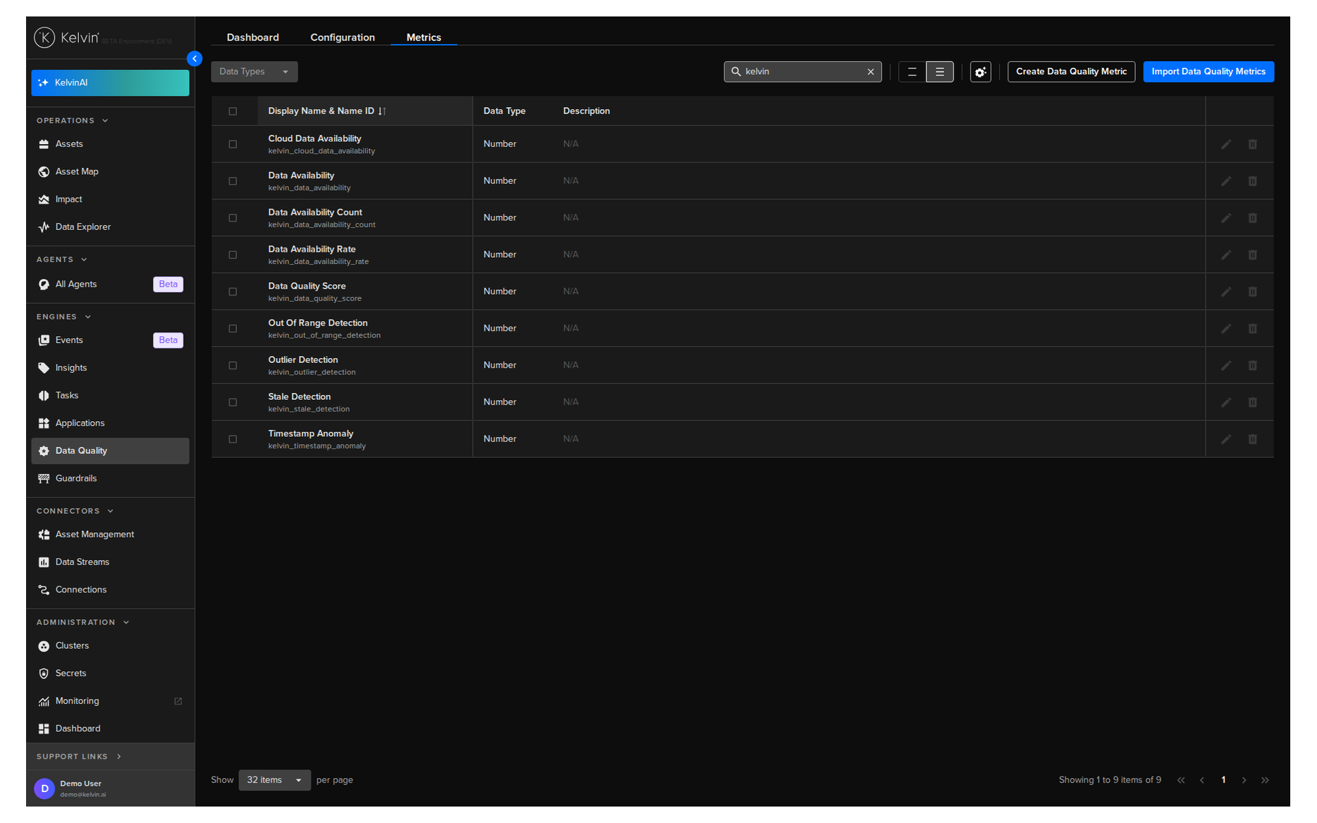Go to the first page of results
Screen dimensions: 1317x823
pos(1181,780)
